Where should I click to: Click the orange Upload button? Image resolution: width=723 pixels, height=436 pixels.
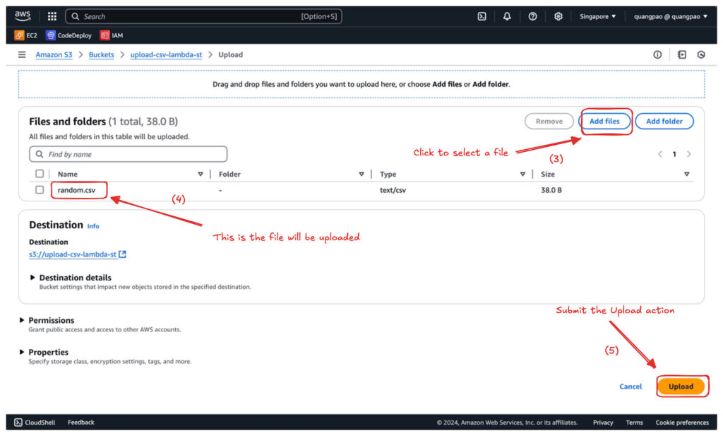point(681,386)
